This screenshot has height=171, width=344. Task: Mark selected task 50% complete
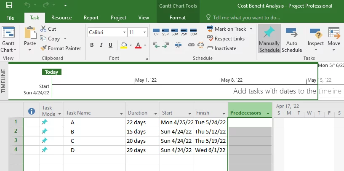pyautogui.click(x=175, y=32)
